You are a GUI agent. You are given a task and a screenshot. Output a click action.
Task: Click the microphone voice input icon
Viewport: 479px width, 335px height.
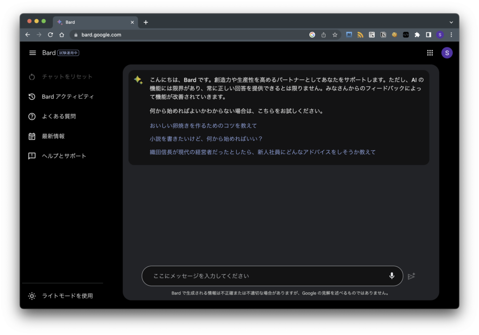click(392, 276)
